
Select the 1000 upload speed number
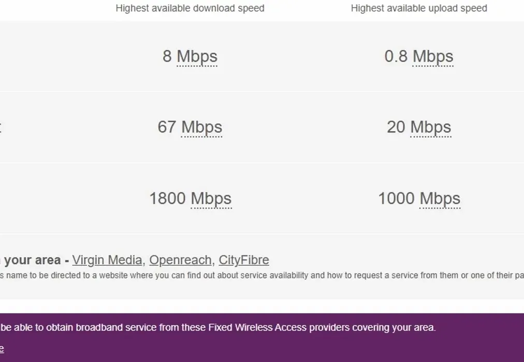tap(396, 199)
